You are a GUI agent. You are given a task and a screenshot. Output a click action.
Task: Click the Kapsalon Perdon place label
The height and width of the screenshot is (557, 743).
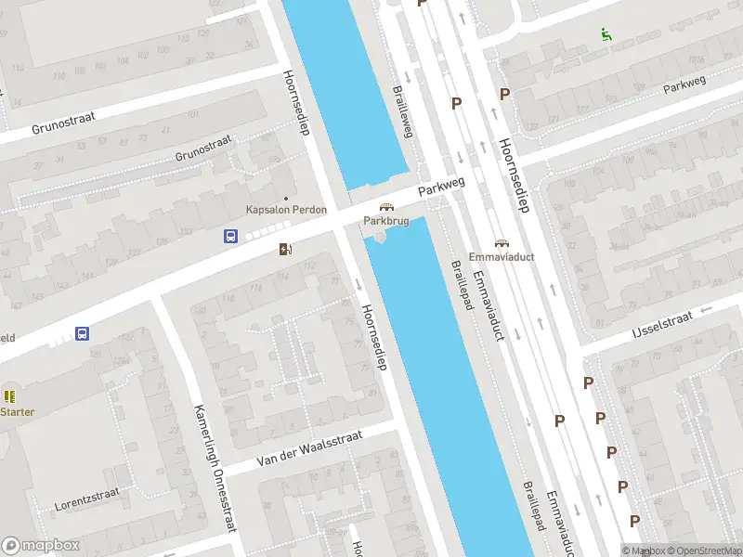[286, 210]
